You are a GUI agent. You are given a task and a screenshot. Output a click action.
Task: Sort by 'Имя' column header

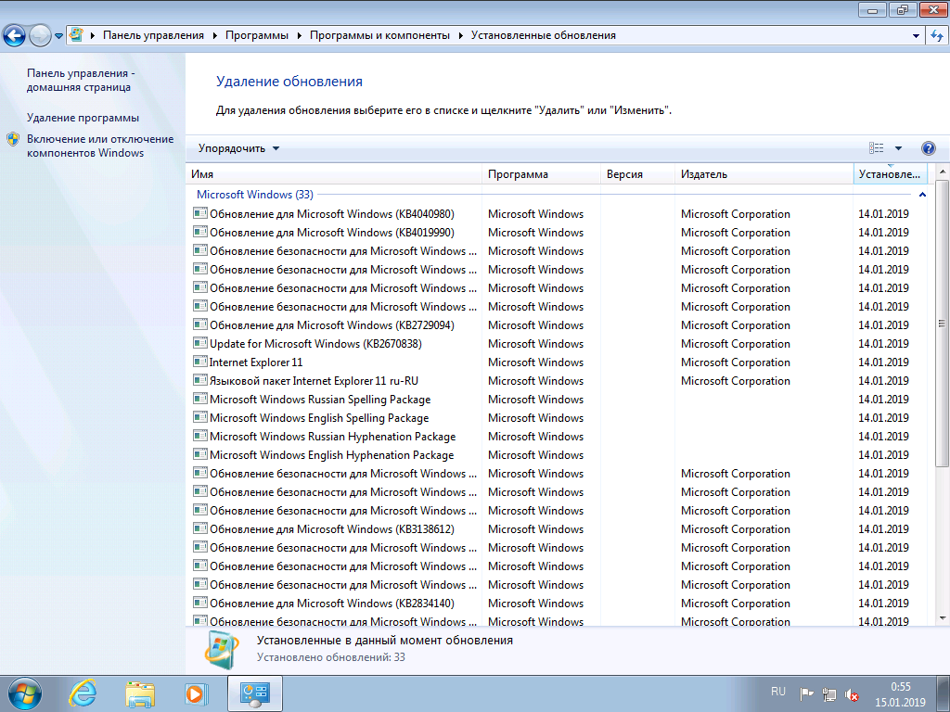coord(334,174)
